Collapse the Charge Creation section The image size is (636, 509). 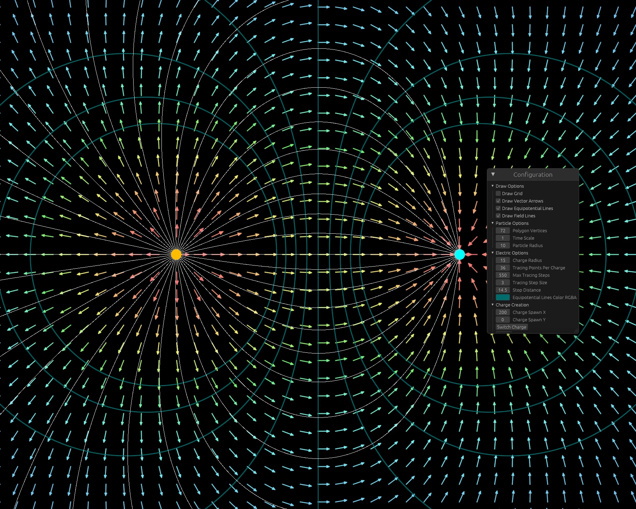tap(493, 305)
